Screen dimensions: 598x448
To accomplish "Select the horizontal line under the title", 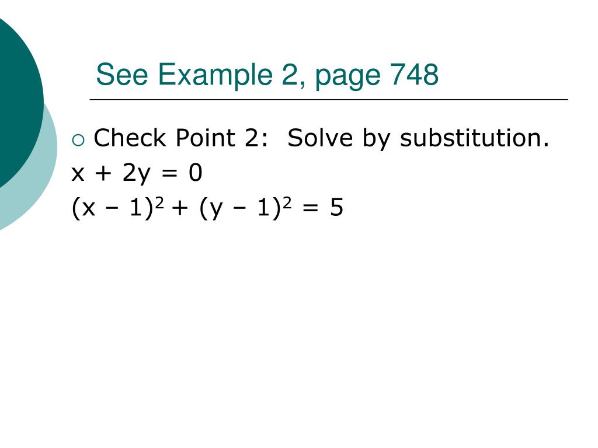I will click(329, 99).
